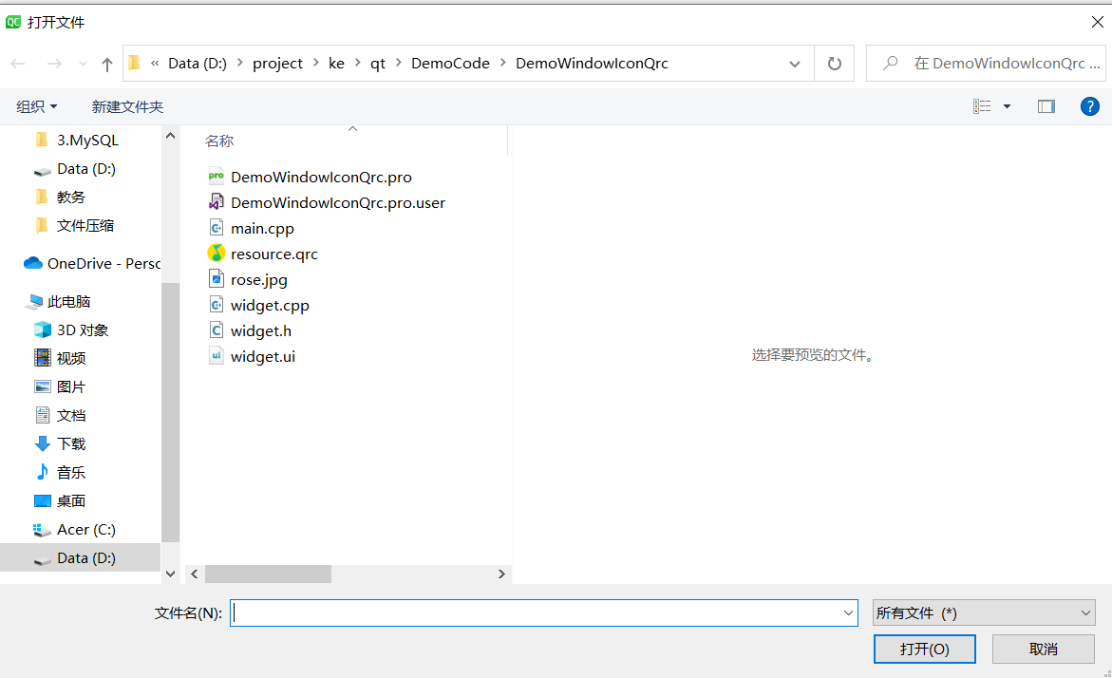1112x678 pixels.
Task: Toggle the preview pane icon
Action: click(x=1046, y=106)
